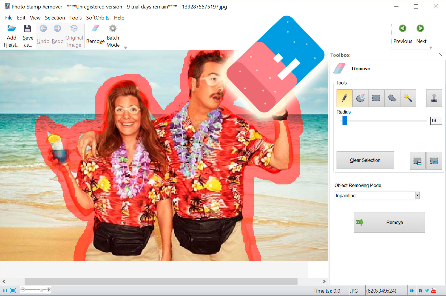Click the Add File(s) toolbar icon

(x=12, y=28)
